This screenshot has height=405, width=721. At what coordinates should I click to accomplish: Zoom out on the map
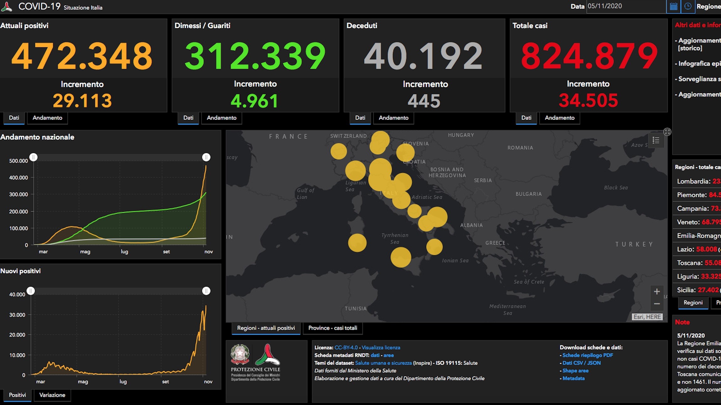point(657,304)
